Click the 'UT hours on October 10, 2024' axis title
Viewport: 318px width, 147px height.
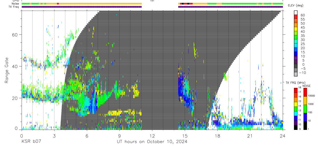coord(152,142)
